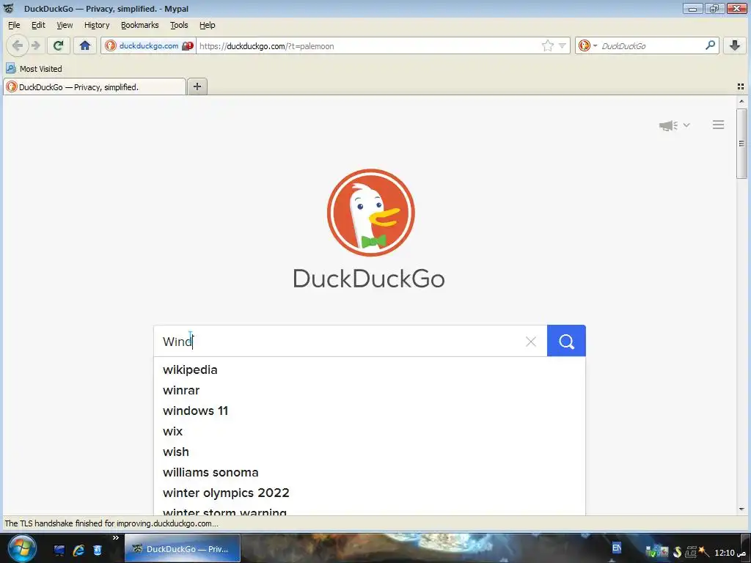The height and width of the screenshot is (563, 751).
Task: Go forward with the forward arrow button
Action: tap(36, 45)
